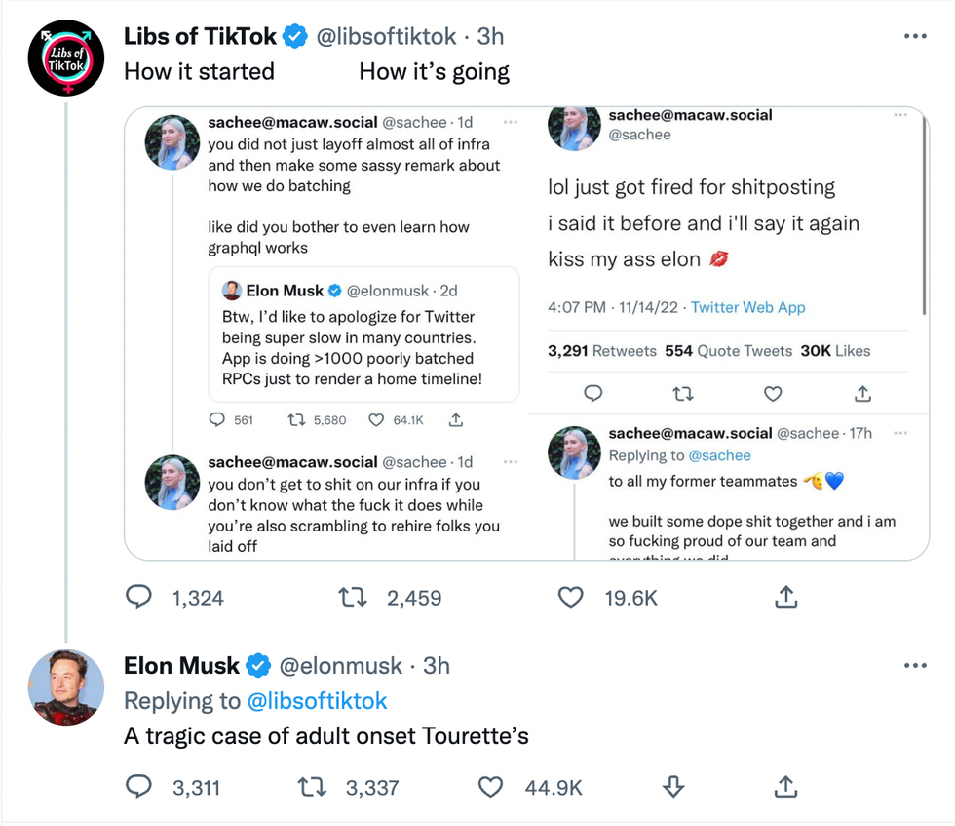Downvote Elon Musk's reply tweet
The height and width of the screenshot is (826, 955).
tap(673, 786)
